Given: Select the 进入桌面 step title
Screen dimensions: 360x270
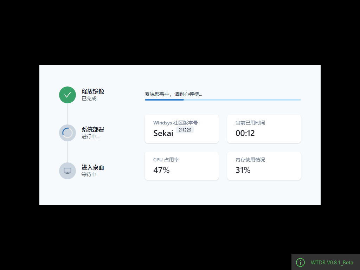Looking at the screenshot, I should coord(93,167).
